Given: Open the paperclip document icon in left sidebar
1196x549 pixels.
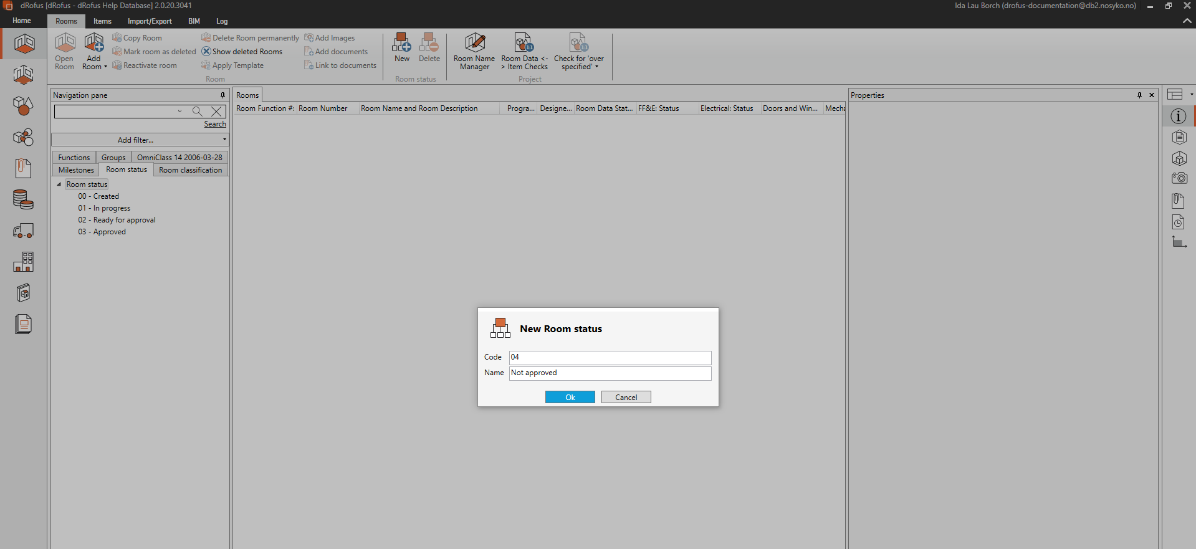Looking at the screenshot, I should (x=24, y=168).
